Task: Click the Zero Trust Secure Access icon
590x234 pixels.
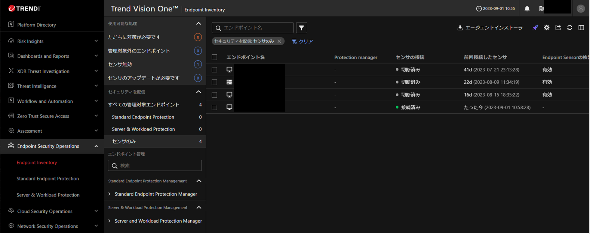Action: [x=11, y=115]
